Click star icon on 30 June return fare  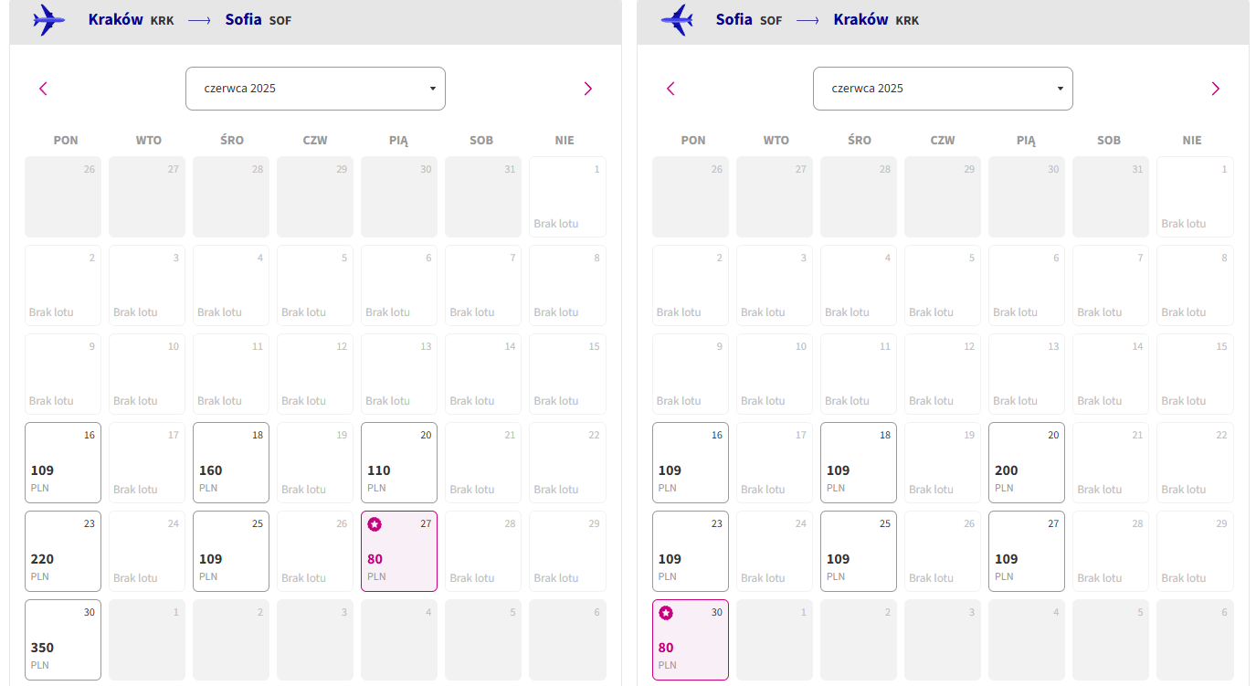pos(666,613)
